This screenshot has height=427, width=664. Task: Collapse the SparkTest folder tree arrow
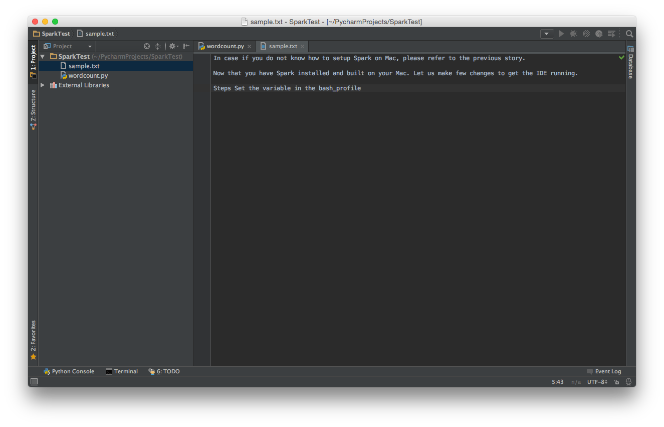click(x=43, y=57)
